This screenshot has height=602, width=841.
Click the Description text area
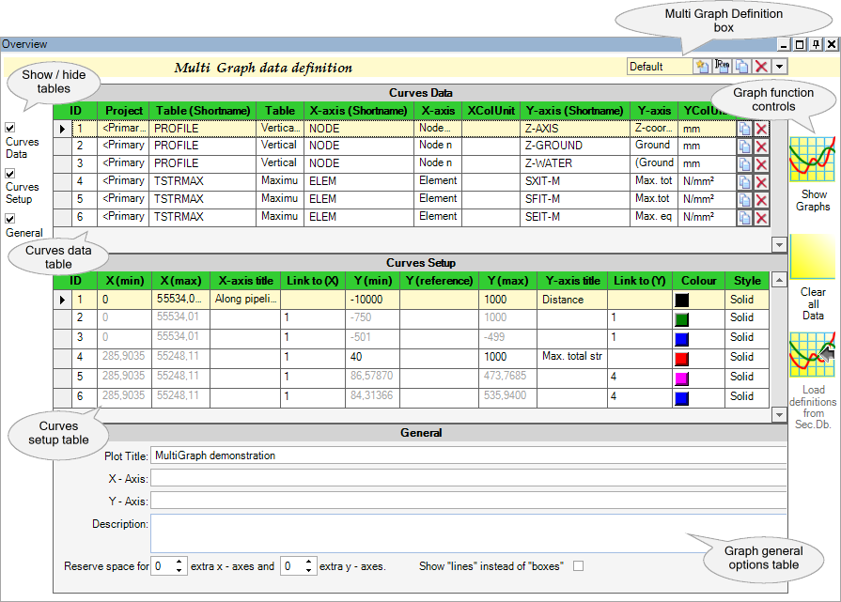pos(468,533)
